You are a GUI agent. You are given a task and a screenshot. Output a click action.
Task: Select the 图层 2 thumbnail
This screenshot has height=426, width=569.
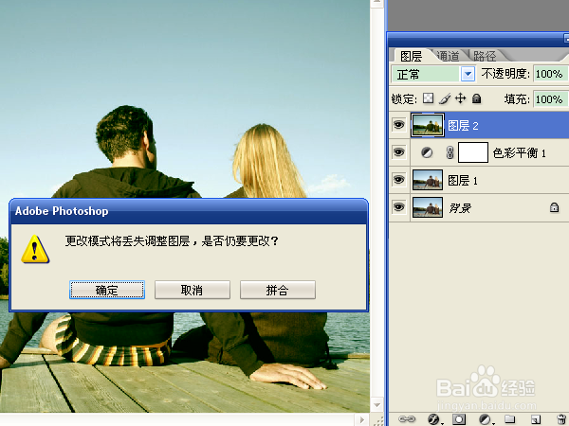pos(428,125)
